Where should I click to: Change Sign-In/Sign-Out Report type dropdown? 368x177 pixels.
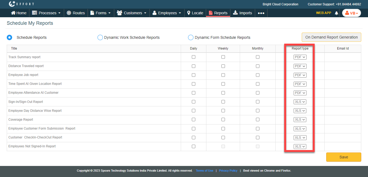click(x=300, y=102)
